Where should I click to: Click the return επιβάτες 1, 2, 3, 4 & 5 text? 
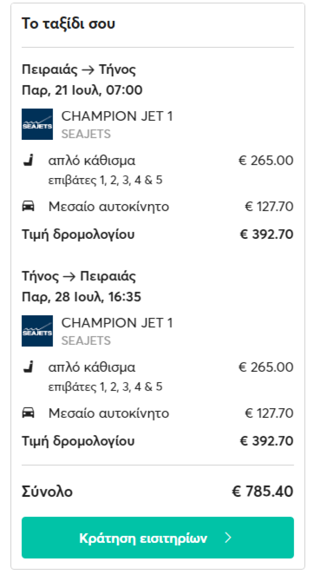[105, 387]
